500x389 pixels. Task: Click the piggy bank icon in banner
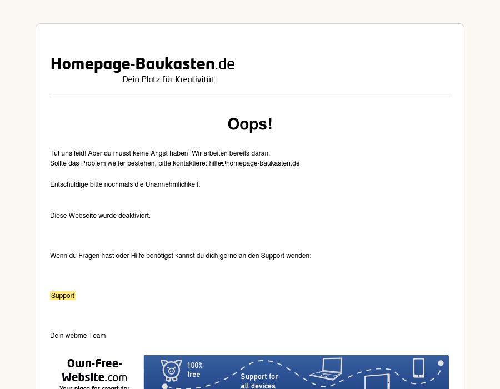click(x=171, y=370)
